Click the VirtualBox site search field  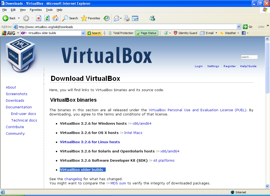[249, 57]
